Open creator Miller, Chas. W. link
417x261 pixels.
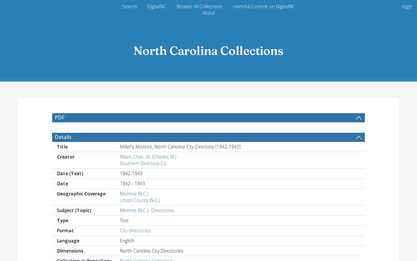148,157
